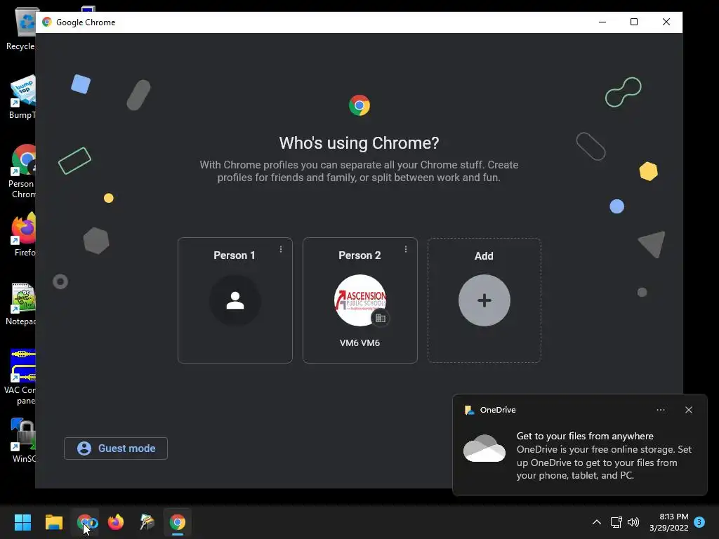Click the 'Who's using Chrome?' heading
719x539 pixels.
point(359,143)
